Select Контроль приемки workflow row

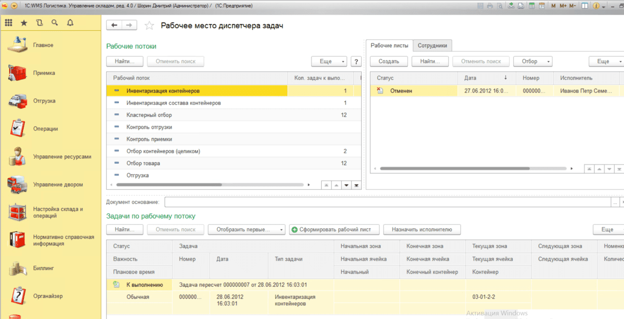tap(234, 139)
